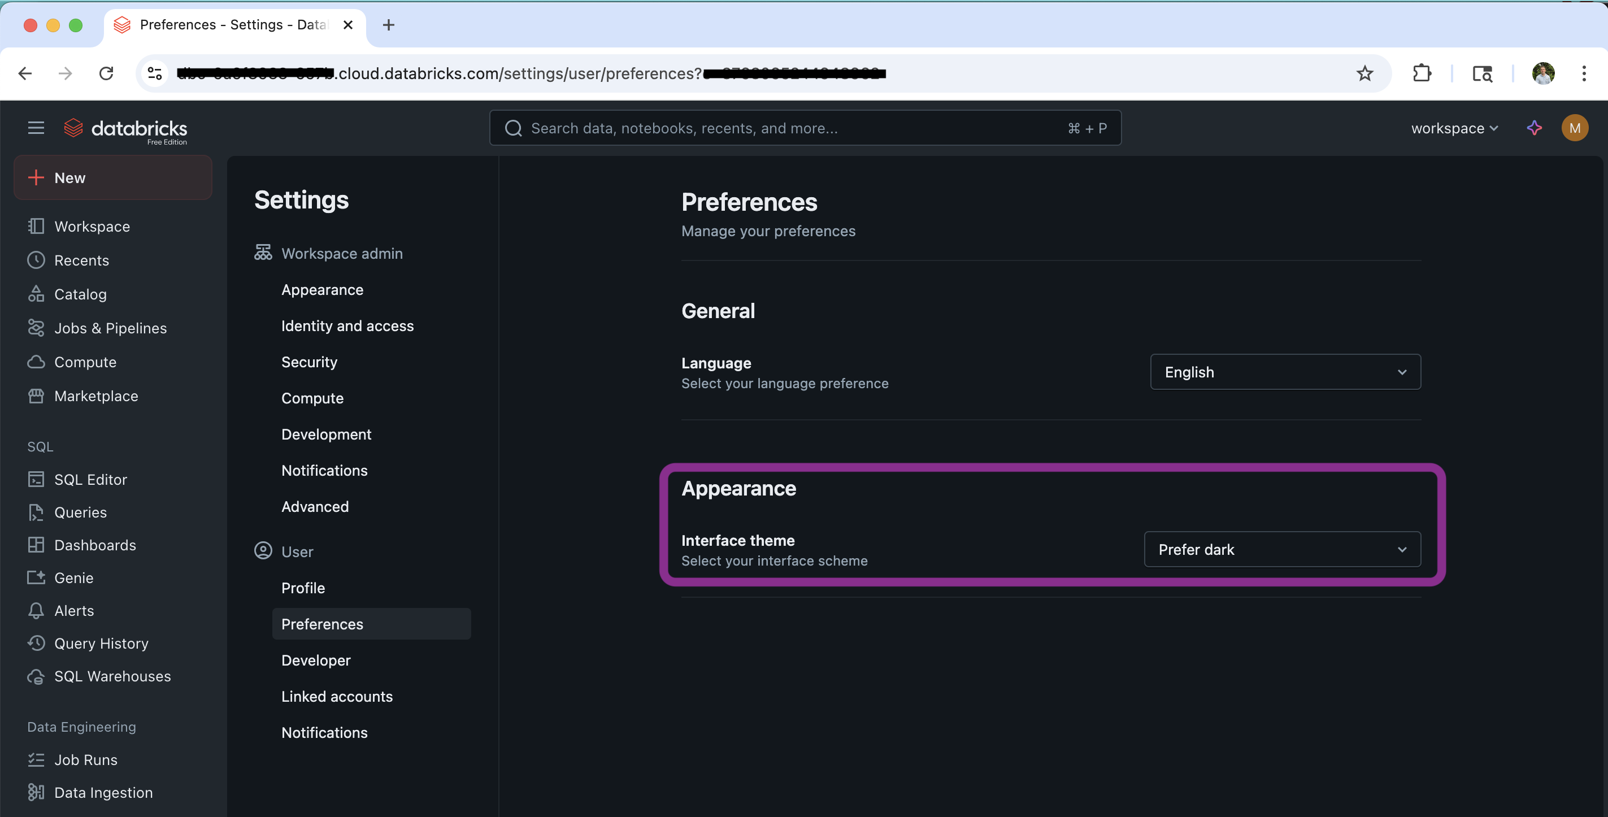
Task: Click the Alerts bell icon
Action: (x=36, y=610)
